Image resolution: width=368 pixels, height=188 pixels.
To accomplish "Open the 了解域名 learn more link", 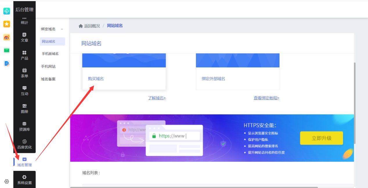I will coord(156,98).
